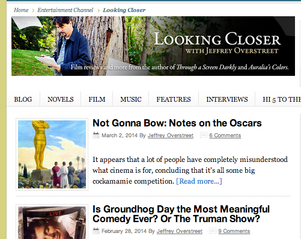Click arrow after the Home breadcrumb
Image resolution: width=301 pixels, height=239 pixels.
tap(33, 10)
